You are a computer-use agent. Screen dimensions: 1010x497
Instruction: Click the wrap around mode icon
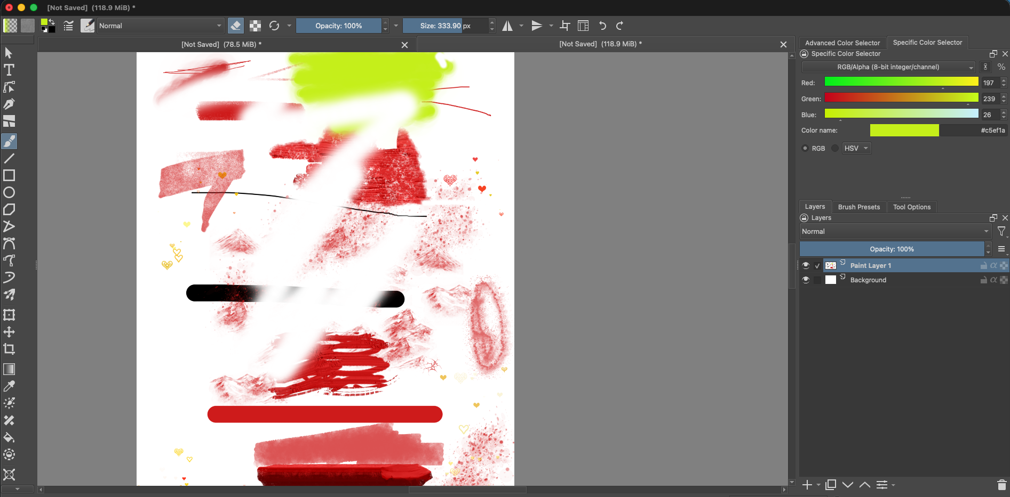(583, 26)
